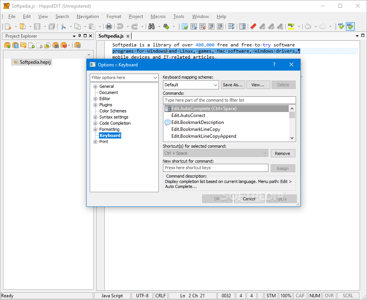Open the Navigation menu
The width and height of the screenshot is (367, 300).
[88, 16]
